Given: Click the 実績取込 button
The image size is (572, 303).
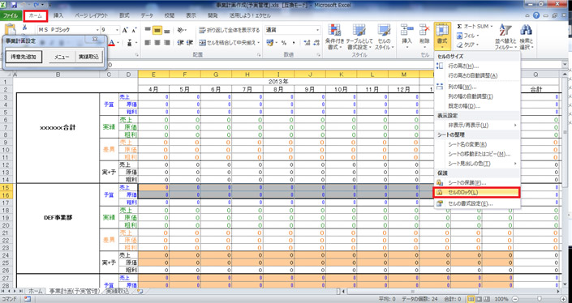Looking at the screenshot, I should [x=88, y=57].
